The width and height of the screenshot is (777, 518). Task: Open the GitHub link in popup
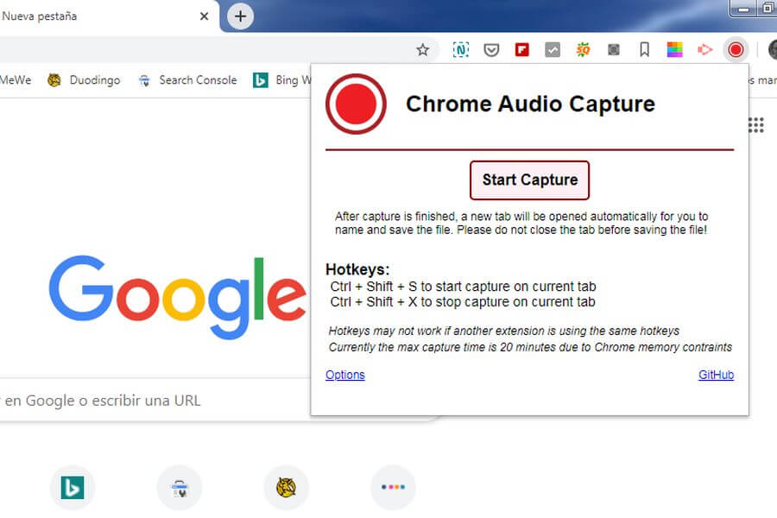coord(716,375)
